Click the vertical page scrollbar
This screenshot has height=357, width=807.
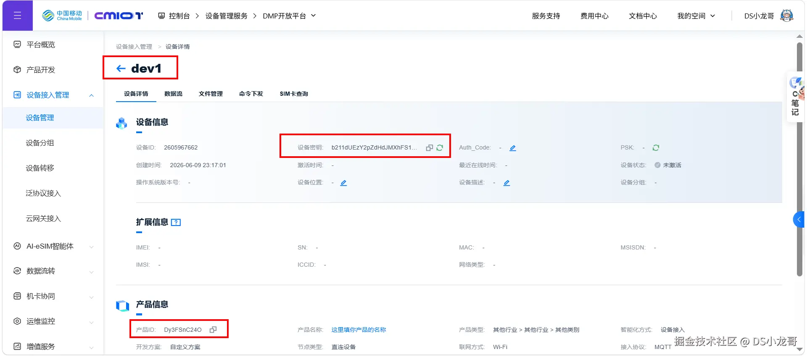(x=799, y=160)
